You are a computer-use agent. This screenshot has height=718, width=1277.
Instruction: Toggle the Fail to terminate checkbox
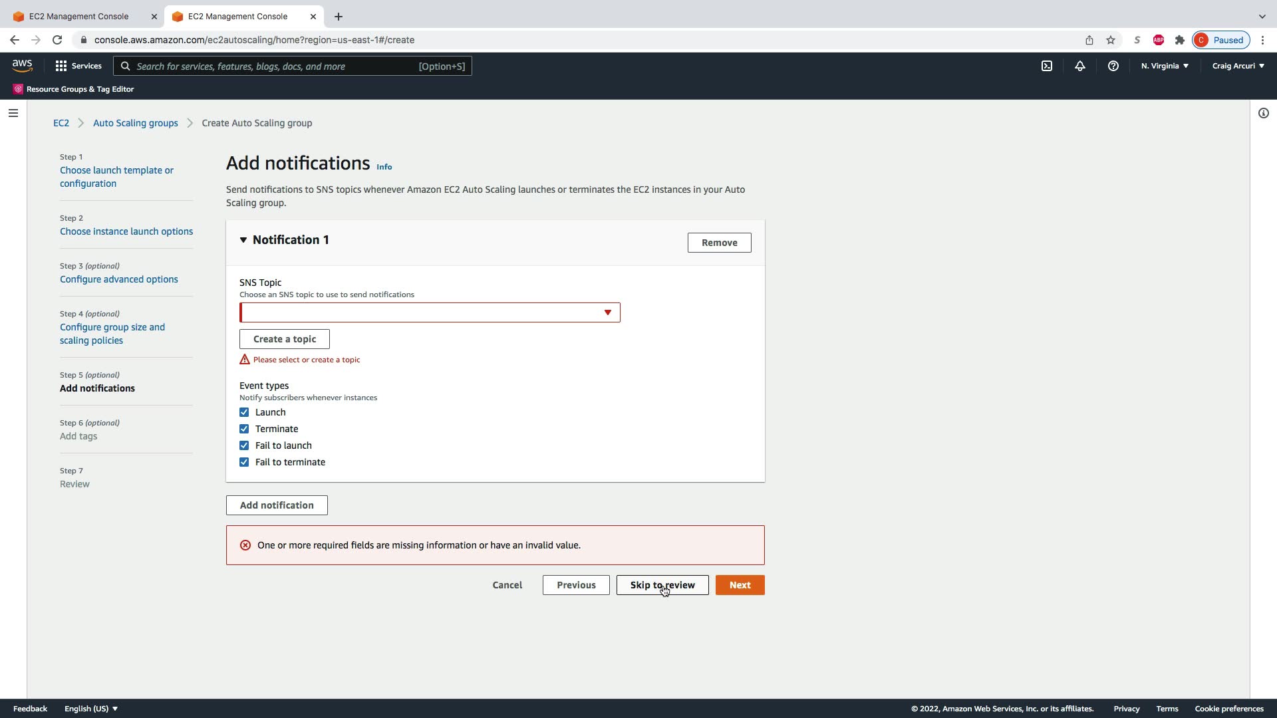(x=244, y=462)
